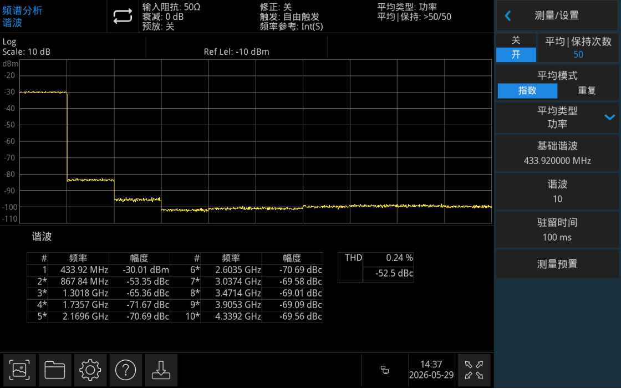Image resolution: width=621 pixels, height=389 pixels.
Task: Select 重复 average mode
Action: tap(587, 91)
